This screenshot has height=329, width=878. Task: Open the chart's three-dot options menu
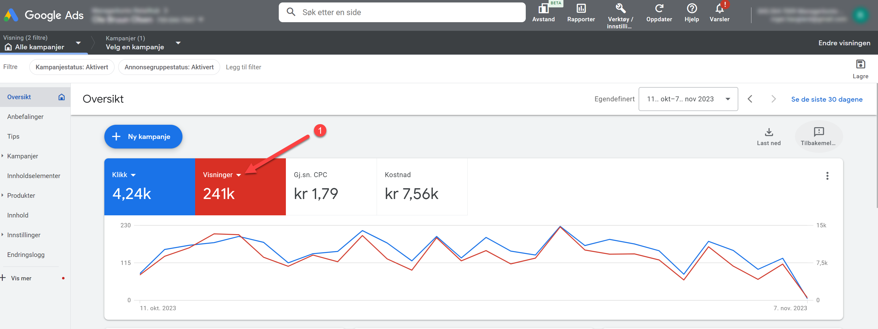827,176
